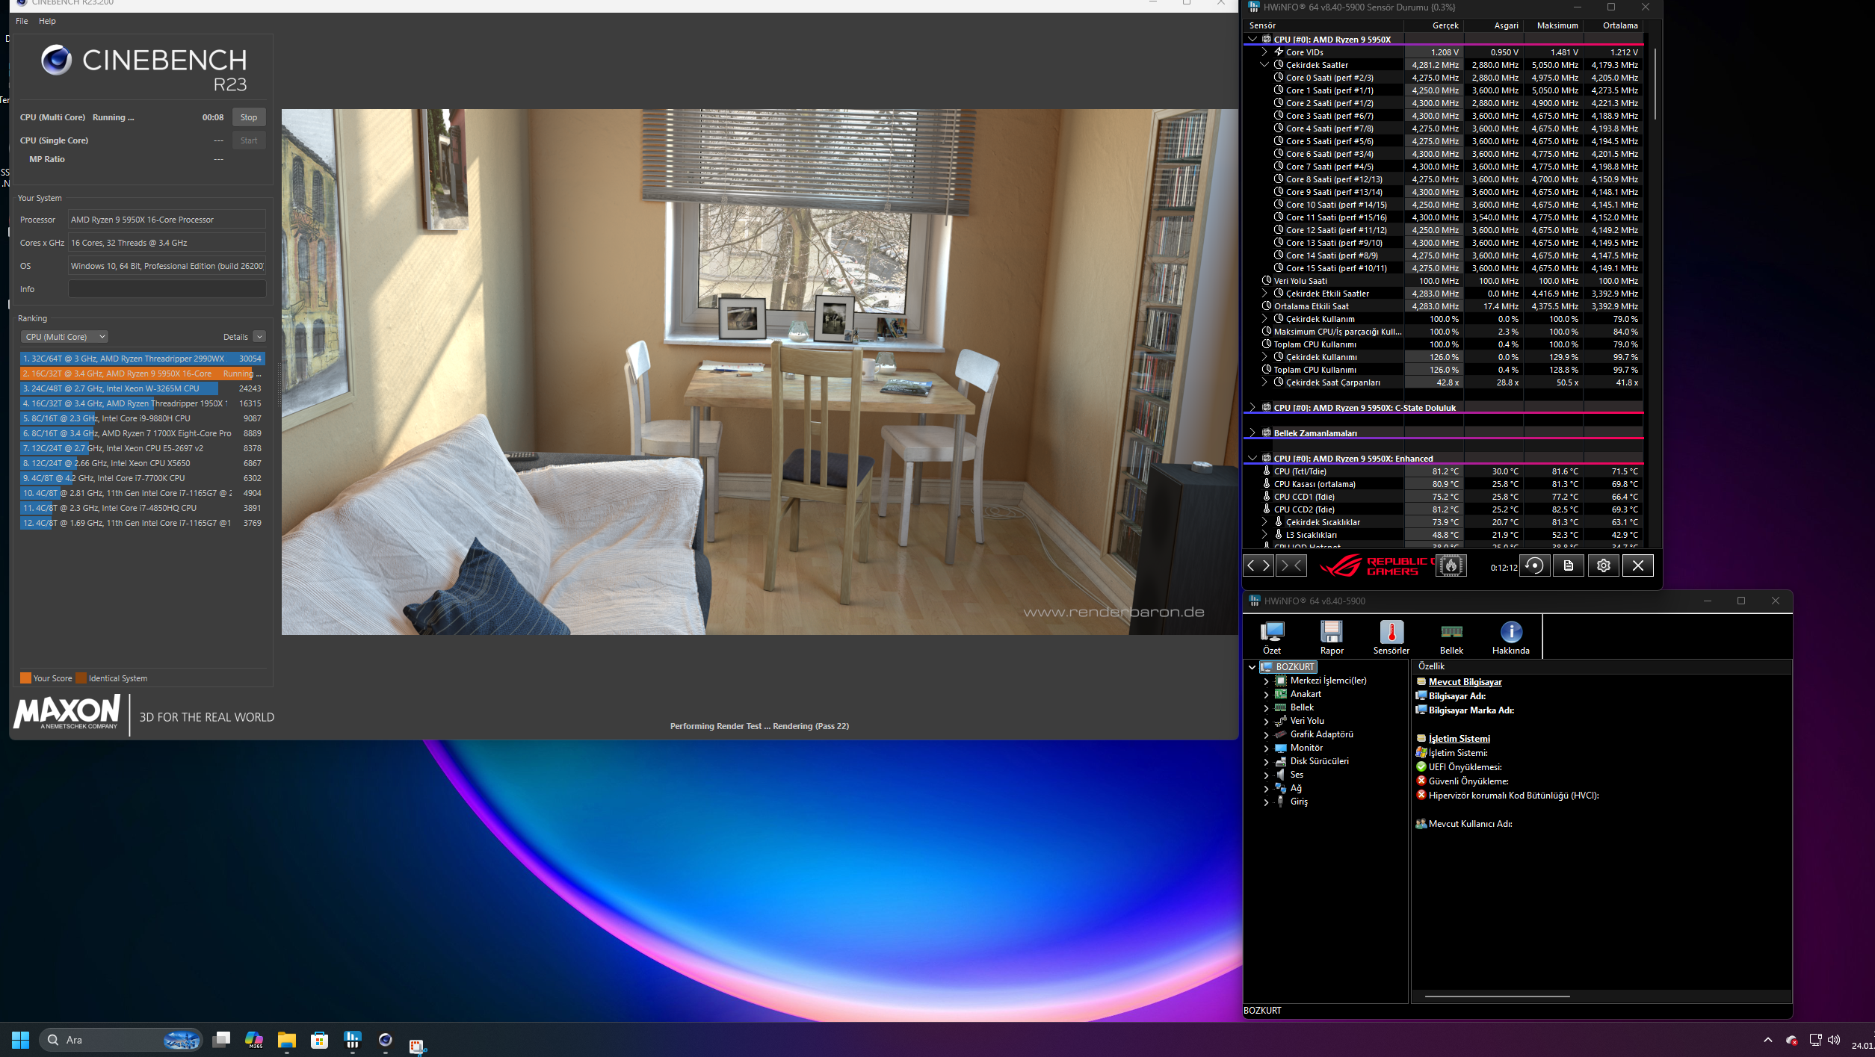This screenshot has height=1057, width=1875.
Task: Open the CPU (Multi Core) ranking dropdown
Action: [x=64, y=337]
